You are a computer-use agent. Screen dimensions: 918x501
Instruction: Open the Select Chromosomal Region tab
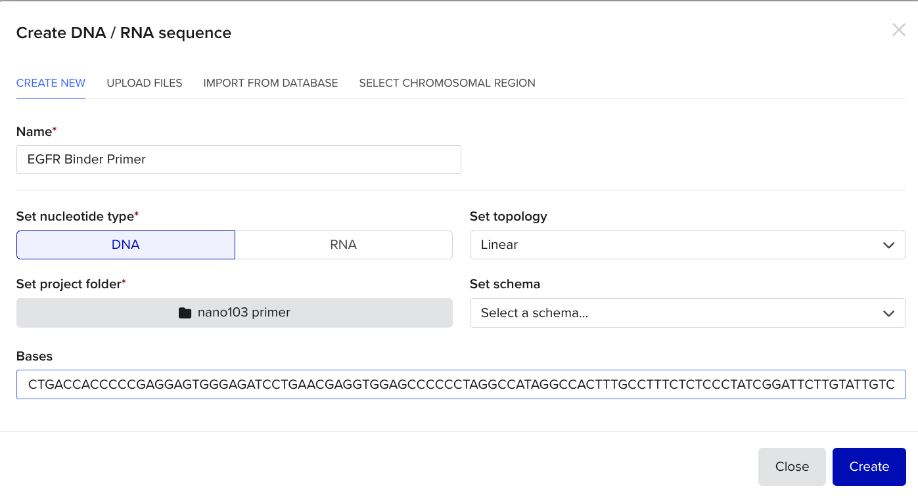pos(447,83)
